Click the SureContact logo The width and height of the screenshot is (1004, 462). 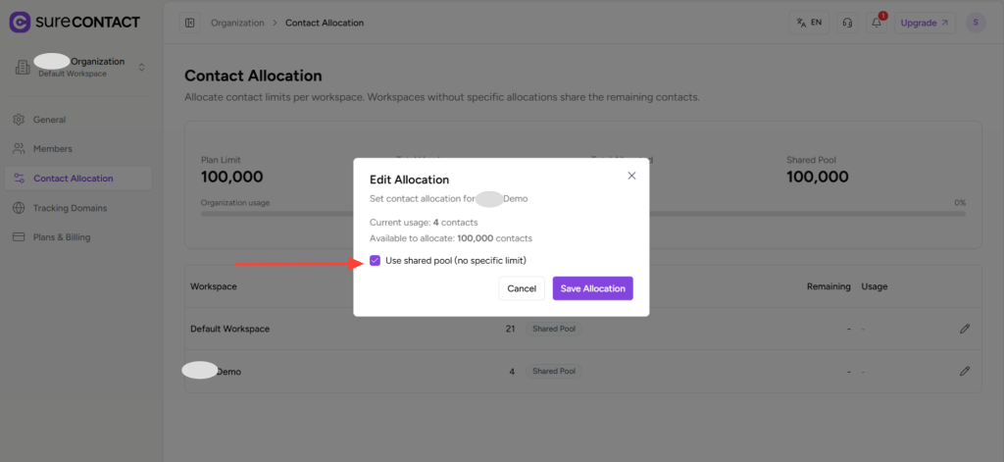click(x=75, y=22)
